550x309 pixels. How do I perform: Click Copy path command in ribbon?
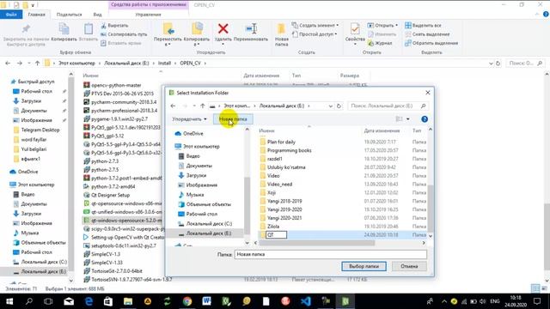(124, 34)
